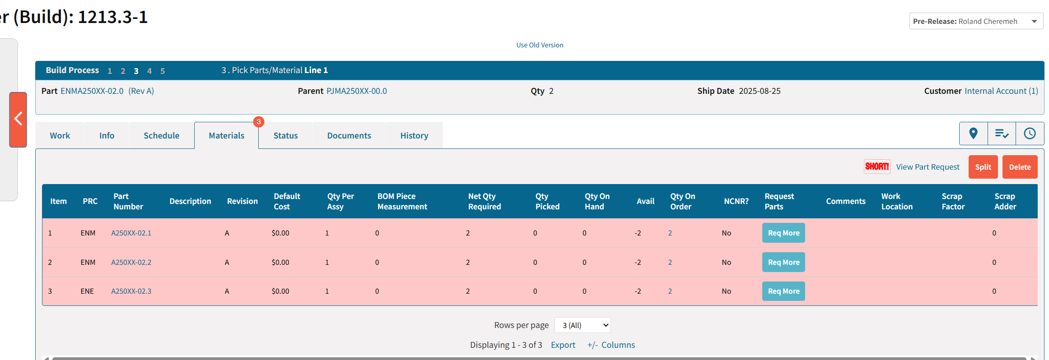
Task: Switch to the Schedule tab
Action: pos(161,136)
